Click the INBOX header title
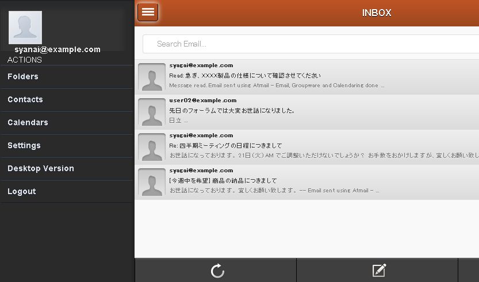479x282 pixels. coord(377,13)
